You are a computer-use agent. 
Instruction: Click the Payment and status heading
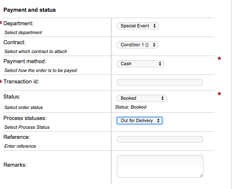point(29,10)
